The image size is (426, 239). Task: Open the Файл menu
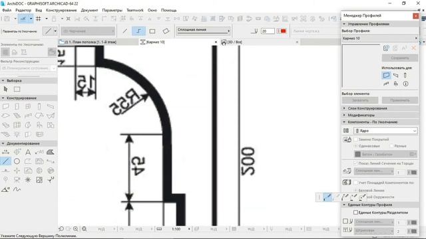7,10
